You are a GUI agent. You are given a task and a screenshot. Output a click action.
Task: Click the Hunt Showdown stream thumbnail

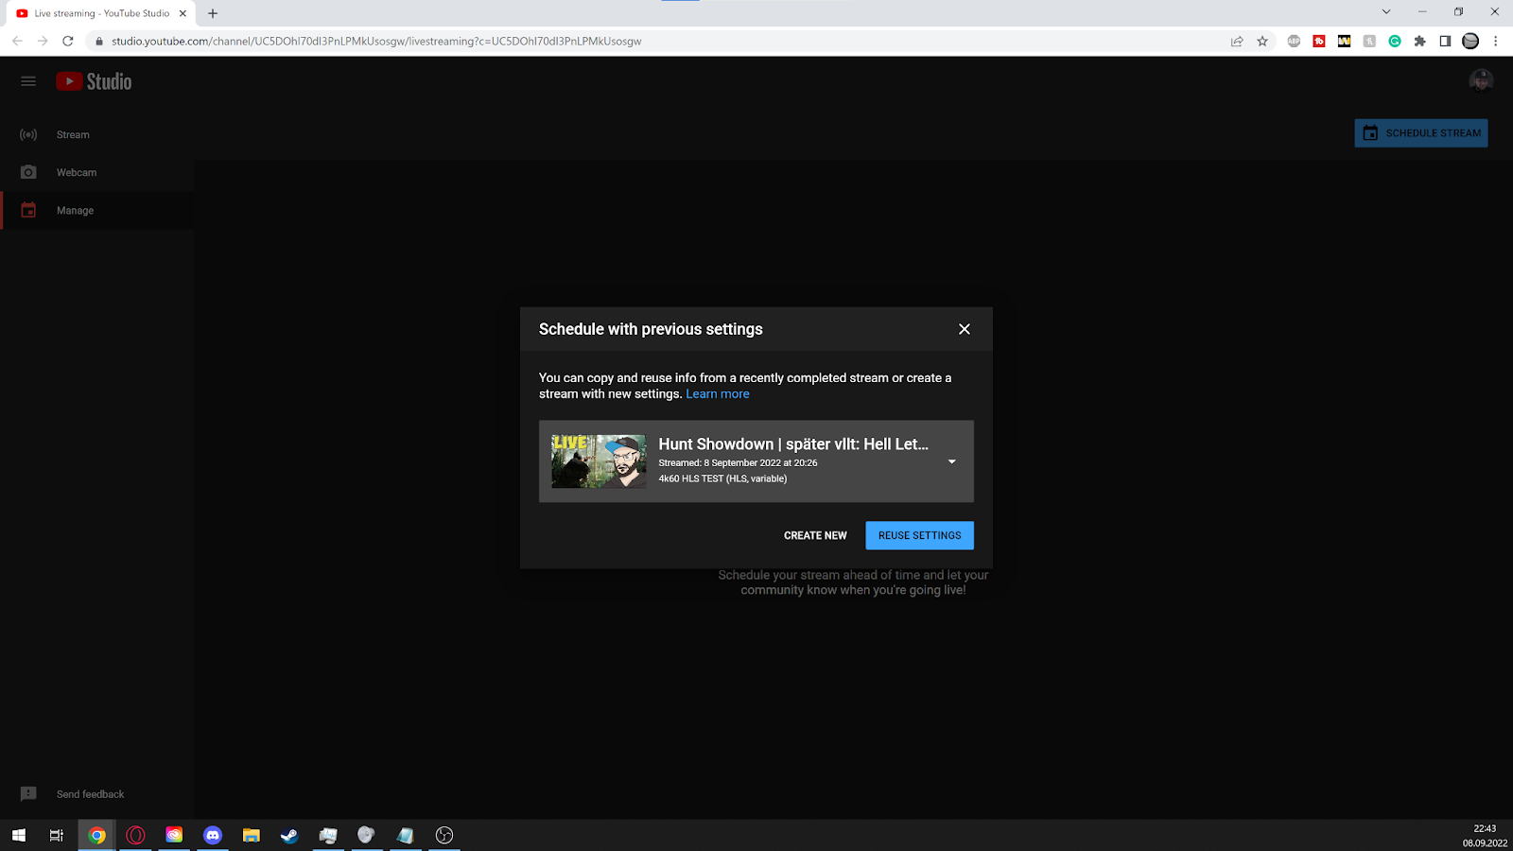599,461
